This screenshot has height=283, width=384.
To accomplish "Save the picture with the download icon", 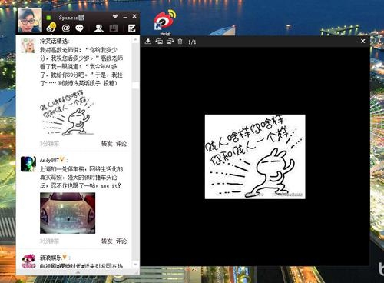I will point(148,42).
